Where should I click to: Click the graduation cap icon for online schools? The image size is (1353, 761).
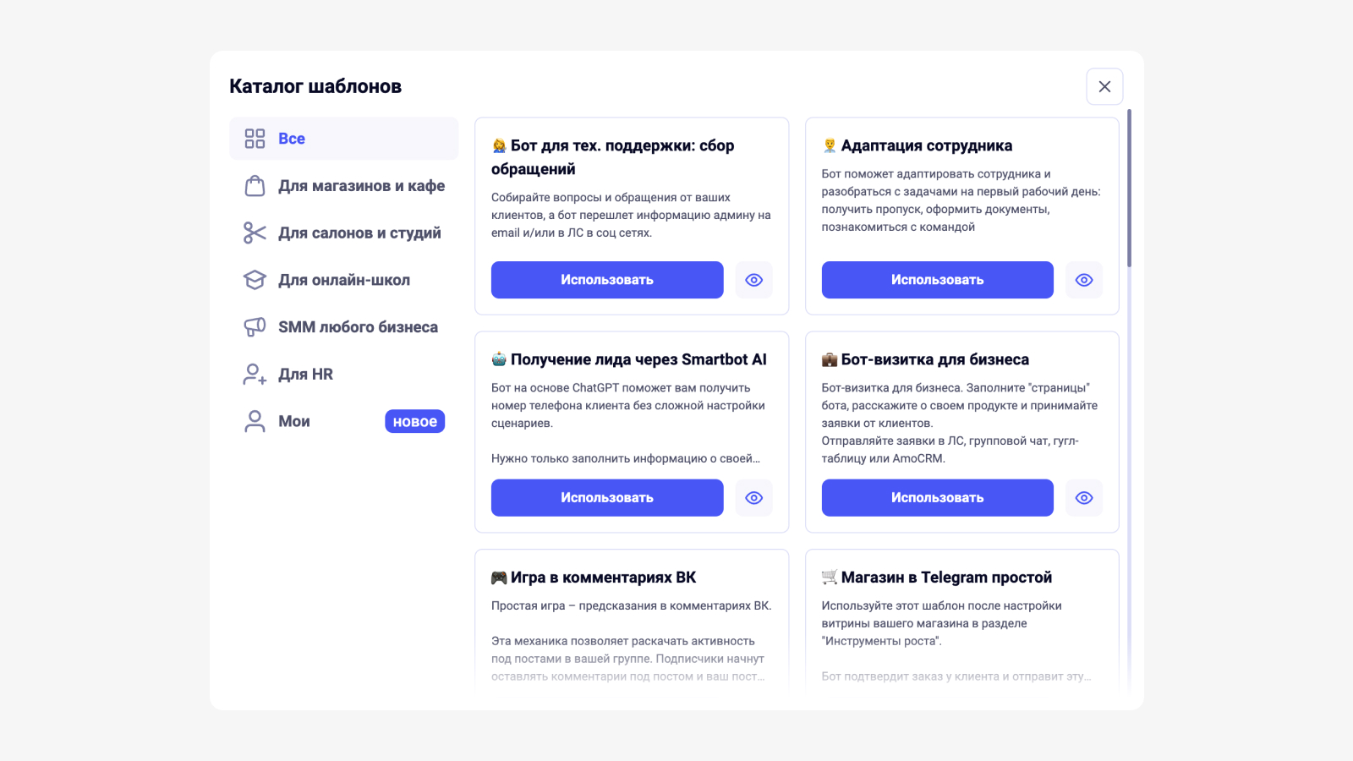(255, 280)
